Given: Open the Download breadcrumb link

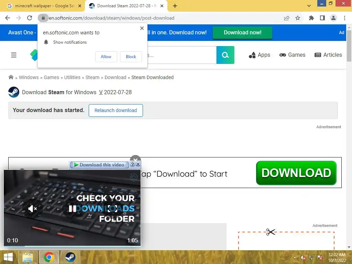Looking at the screenshot, I should [x=115, y=77].
